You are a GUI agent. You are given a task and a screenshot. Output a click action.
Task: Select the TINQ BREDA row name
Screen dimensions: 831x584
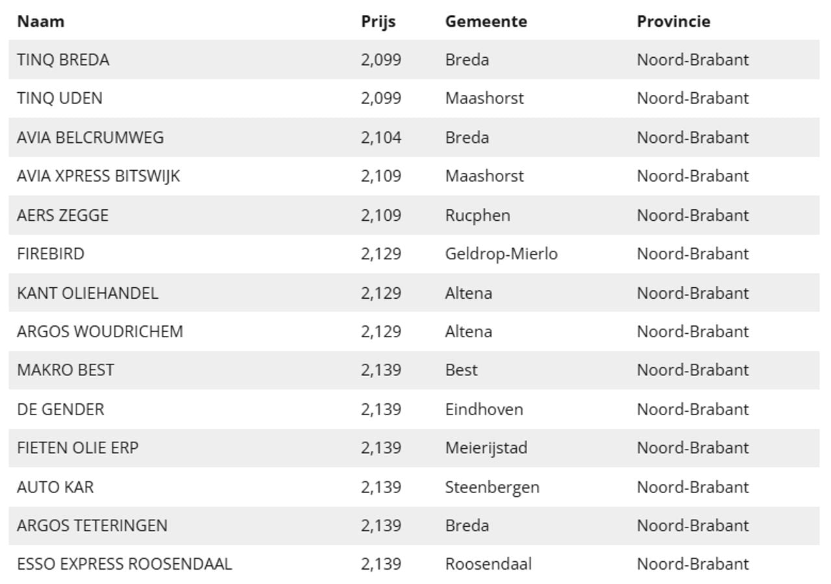coord(63,60)
